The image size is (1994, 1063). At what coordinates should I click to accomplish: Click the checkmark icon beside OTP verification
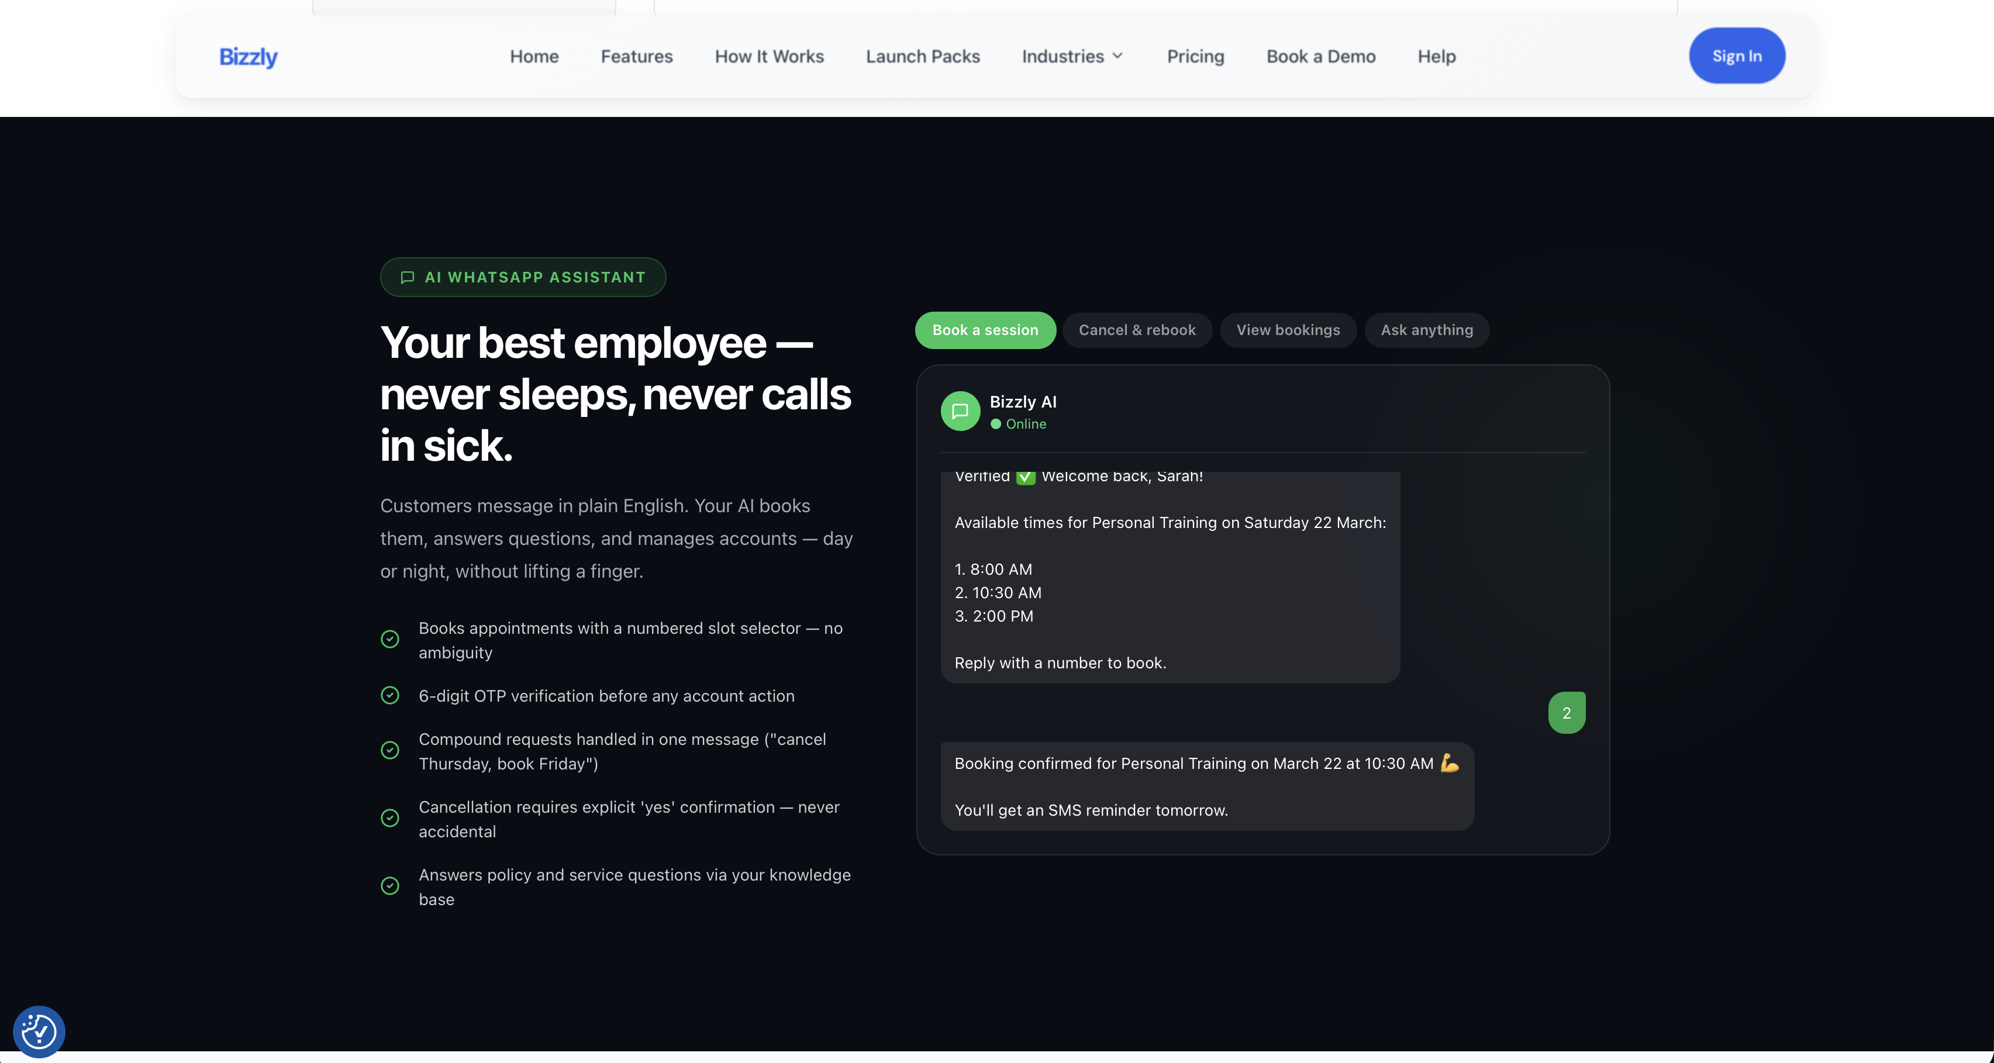(x=390, y=695)
